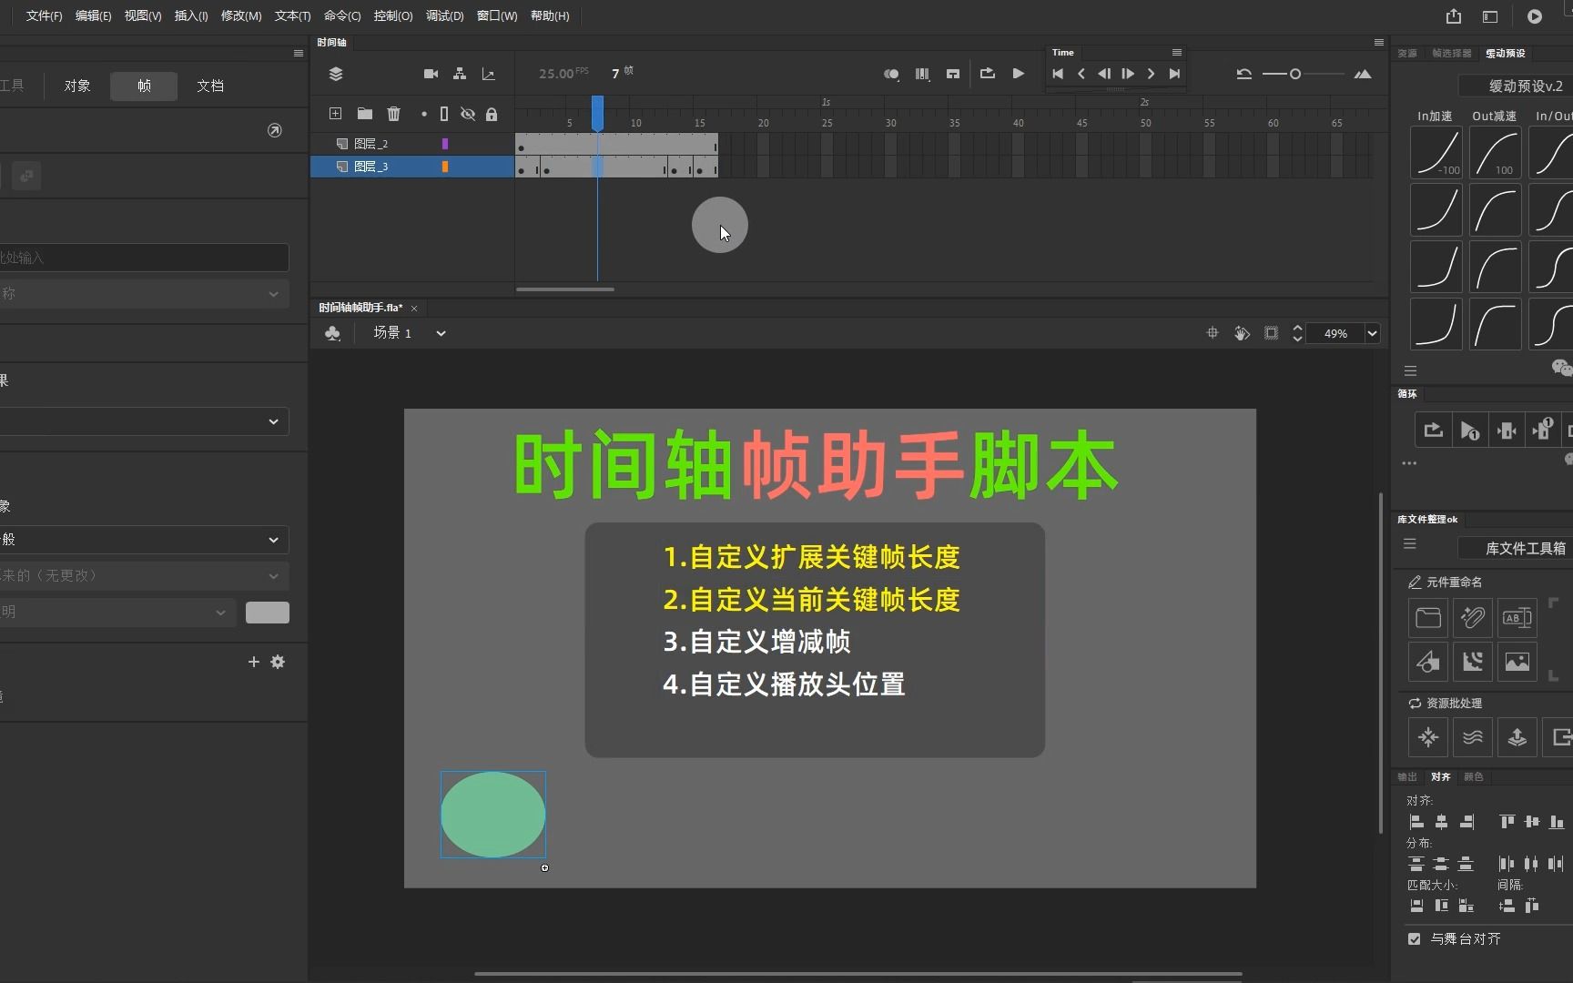
Task: Click the wave icon under 资源批处理
Action: 1473,737
